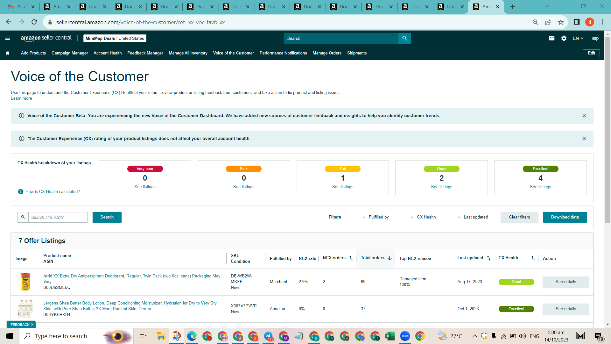Click the bookmark icon on favorites bar
This screenshot has width=611, height=344.
click(8, 53)
